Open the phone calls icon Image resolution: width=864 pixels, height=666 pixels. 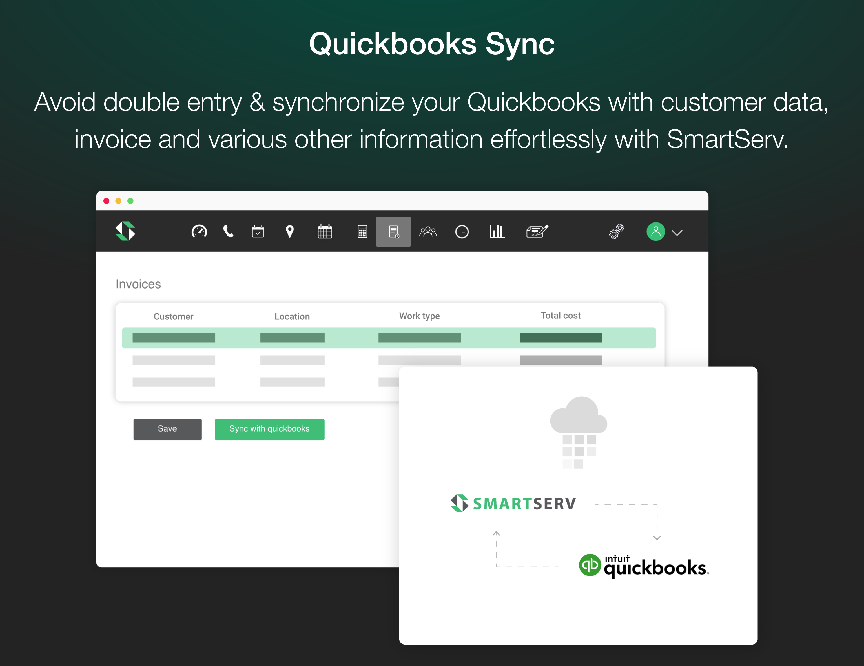click(x=228, y=231)
